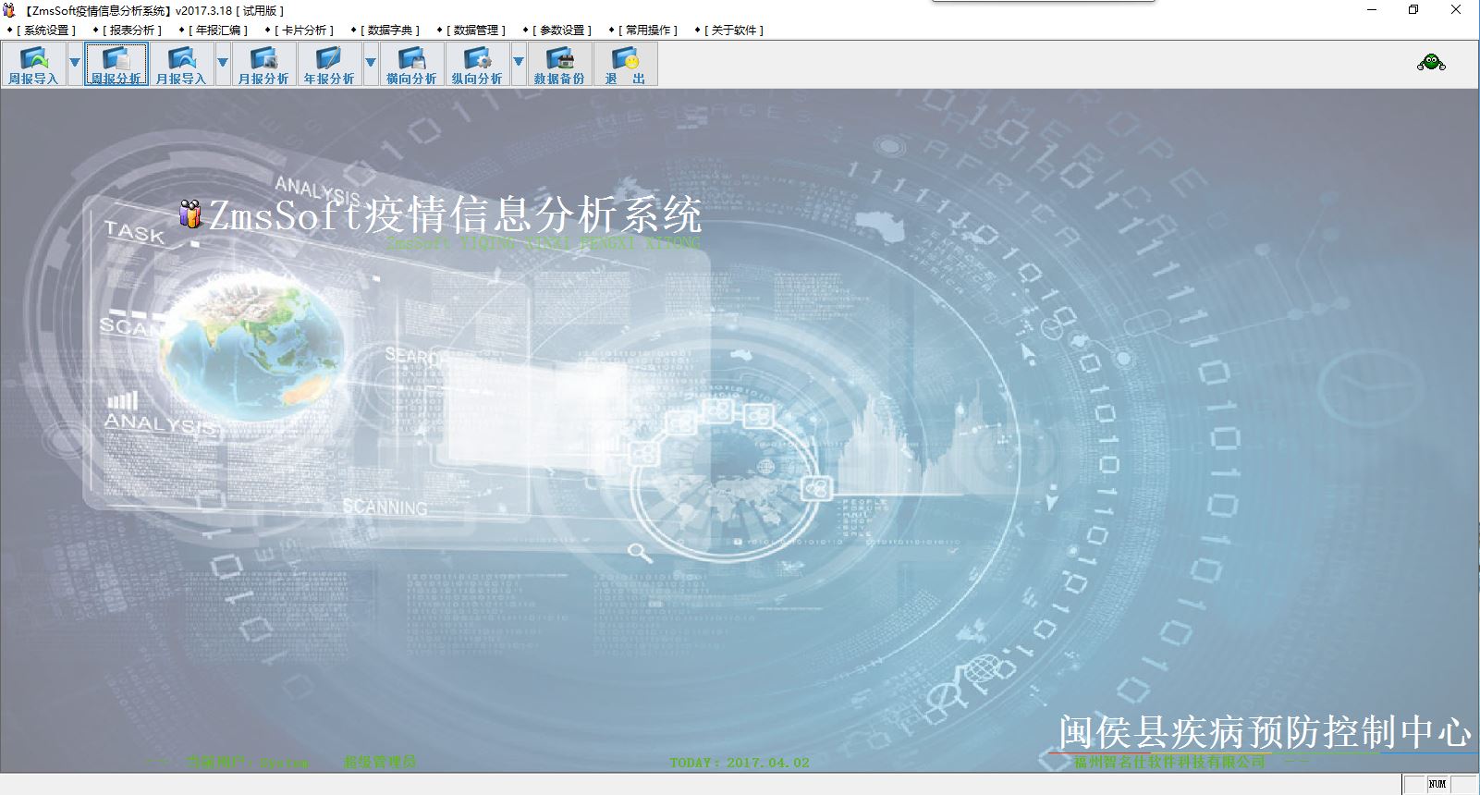Start the 月报分析 monthly analysis tool
Screen dimensions: 1480x795
click(x=263, y=65)
